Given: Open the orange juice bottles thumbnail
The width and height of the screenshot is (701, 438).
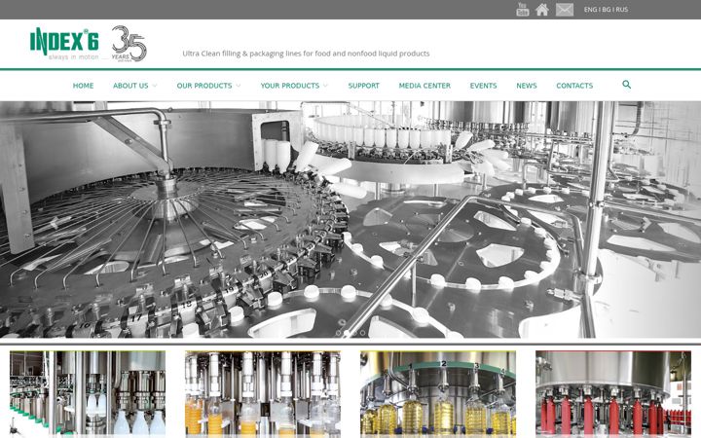Looking at the screenshot, I should pos(263,393).
